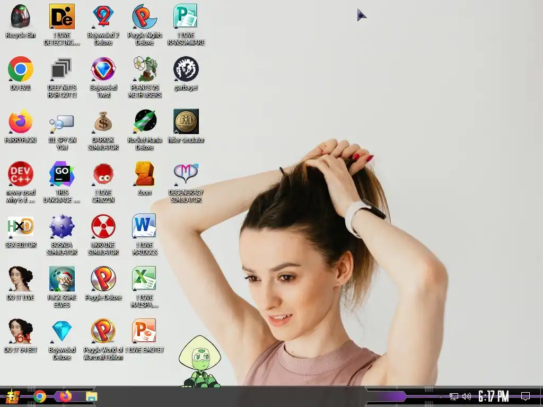Select the gold medallion desktop icon
Image resolution: width=543 pixels, height=407 pixels.
(186, 121)
